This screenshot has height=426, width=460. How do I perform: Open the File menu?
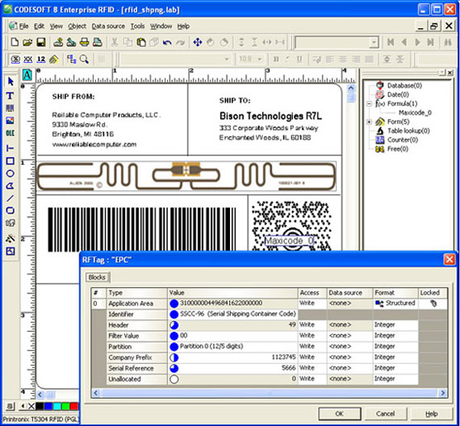pyautogui.click(x=24, y=26)
